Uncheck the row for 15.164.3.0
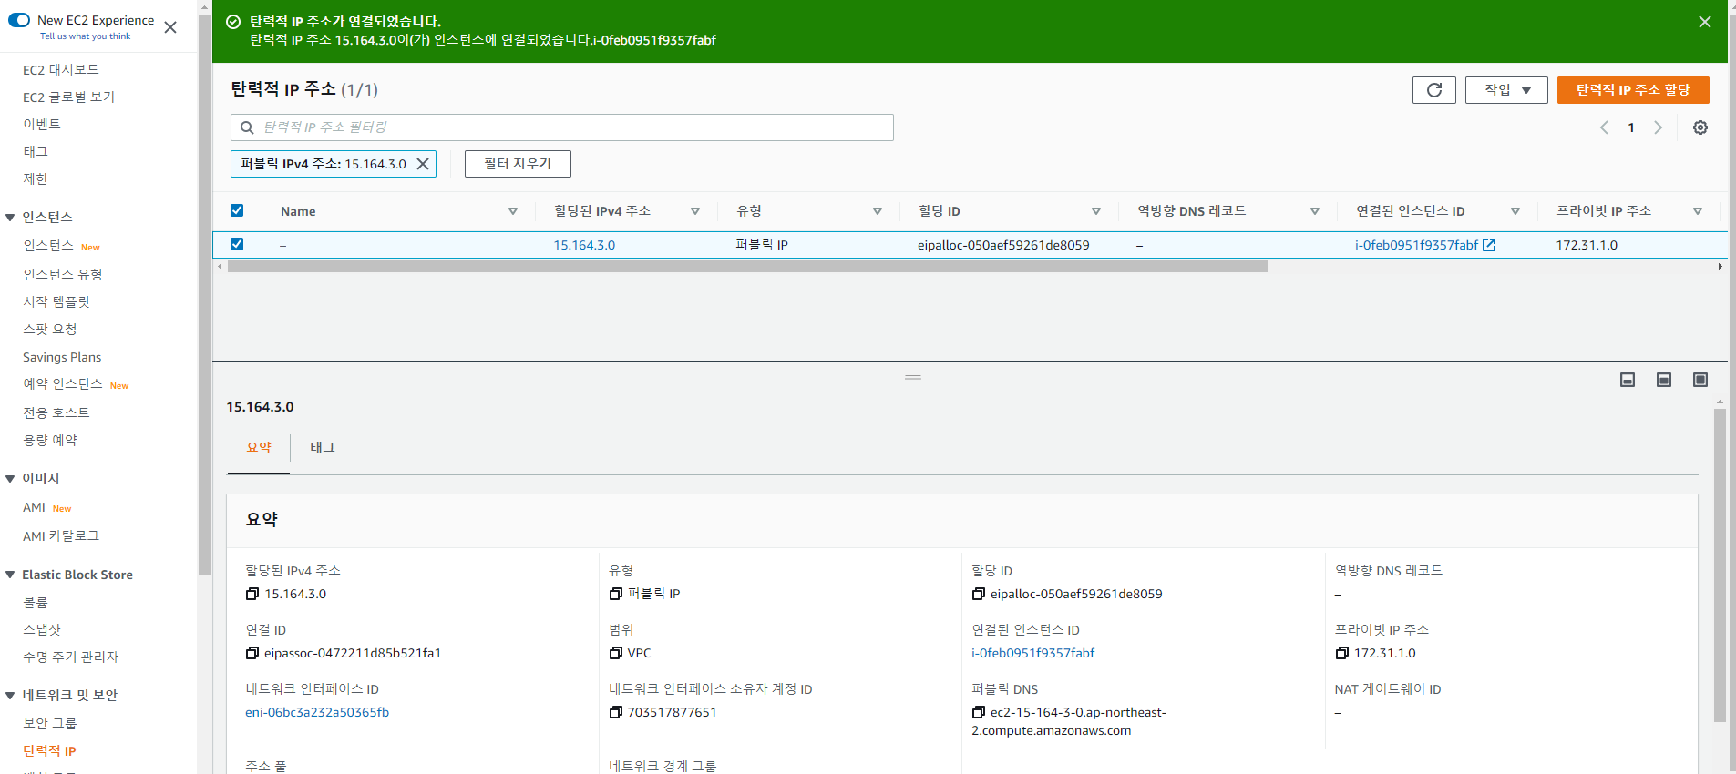The height and width of the screenshot is (774, 1736). tap(237, 244)
